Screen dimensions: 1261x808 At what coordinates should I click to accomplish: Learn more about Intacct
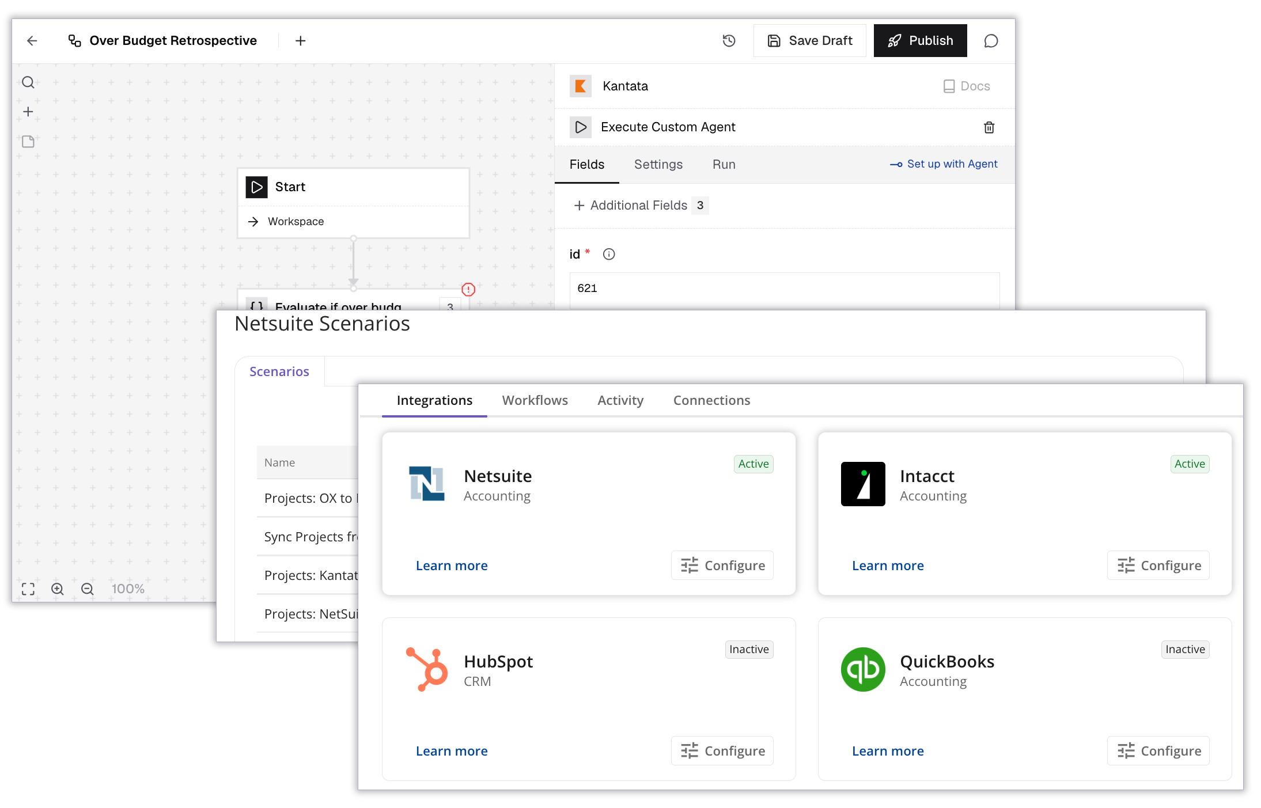coord(888,566)
